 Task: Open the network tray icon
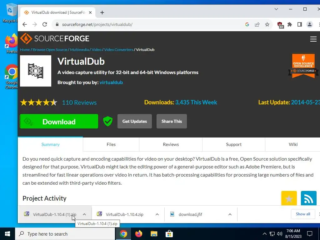coord(272,234)
